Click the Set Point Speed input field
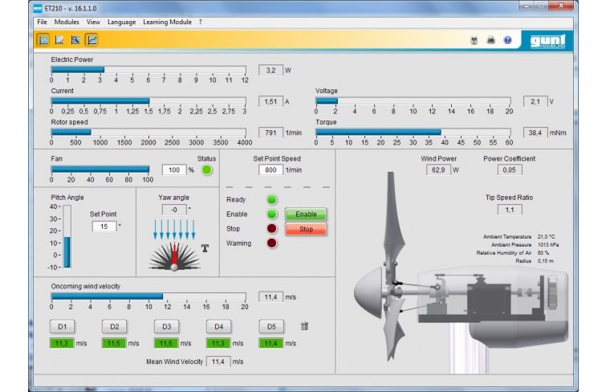606x392 pixels. point(271,170)
